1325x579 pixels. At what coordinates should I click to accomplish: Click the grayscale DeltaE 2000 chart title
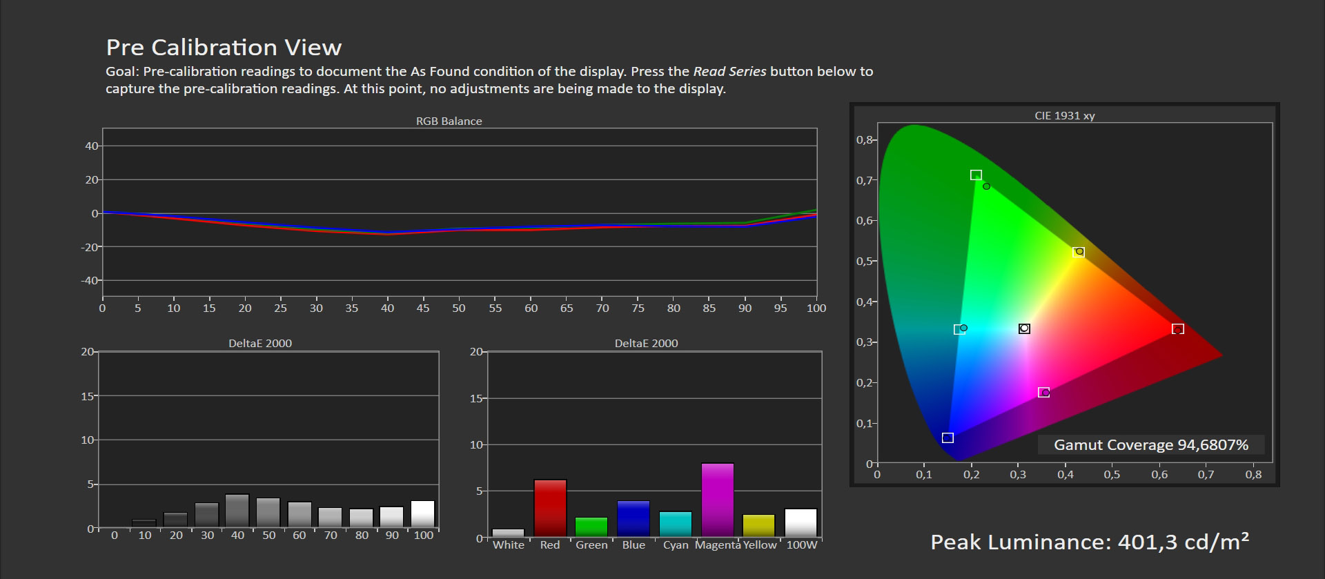[x=260, y=343]
